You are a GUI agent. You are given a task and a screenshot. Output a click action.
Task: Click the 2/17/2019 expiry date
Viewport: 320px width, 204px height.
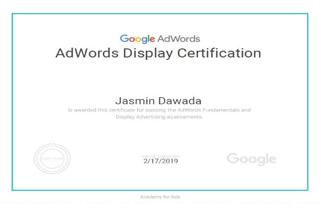point(161,161)
